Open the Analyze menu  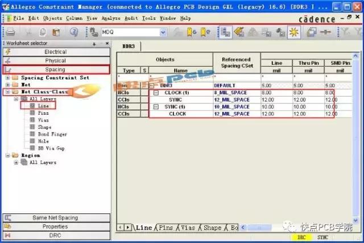[111, 18]
